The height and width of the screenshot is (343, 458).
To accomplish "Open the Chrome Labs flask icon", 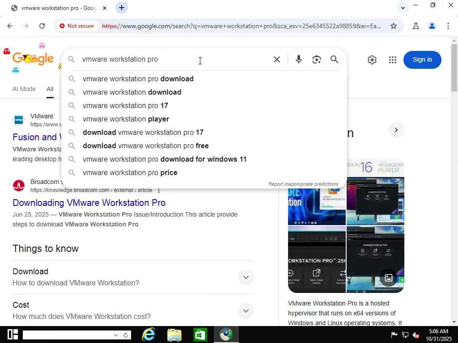I will [416, 26].
